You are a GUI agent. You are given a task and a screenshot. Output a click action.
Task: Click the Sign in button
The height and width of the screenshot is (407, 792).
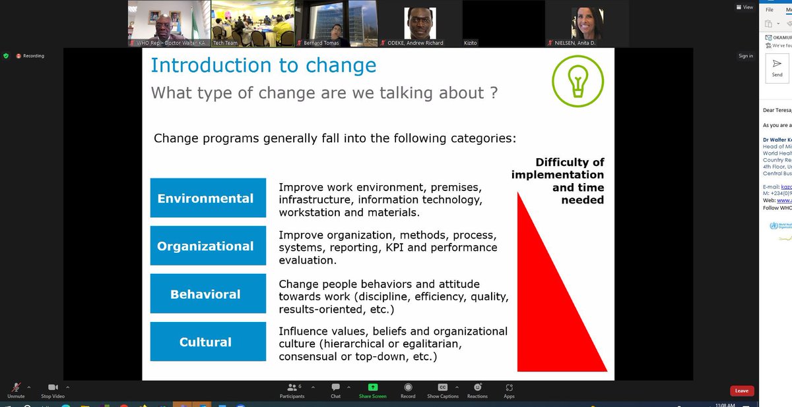pos(746,56)
